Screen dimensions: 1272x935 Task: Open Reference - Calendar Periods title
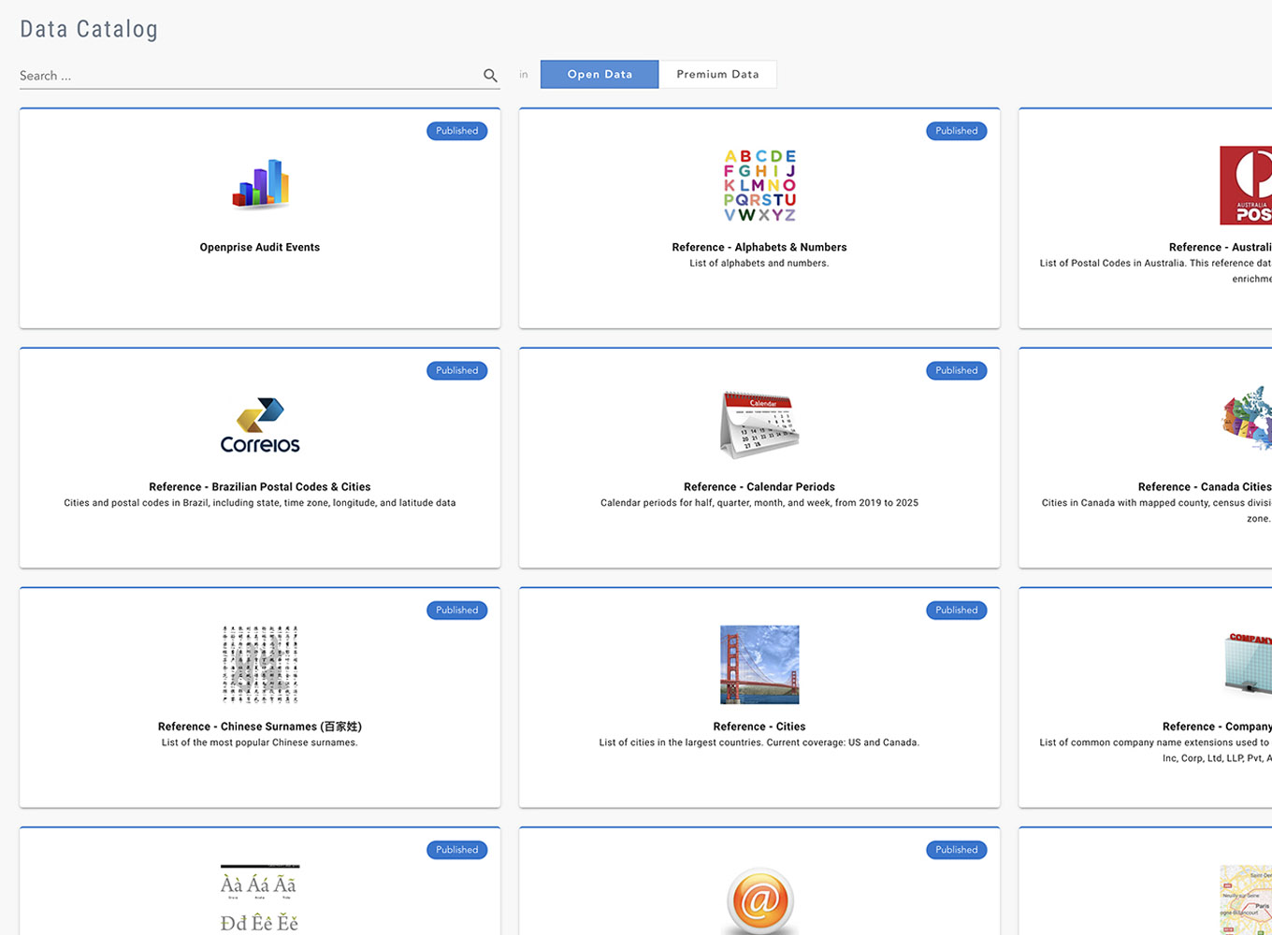759,487
